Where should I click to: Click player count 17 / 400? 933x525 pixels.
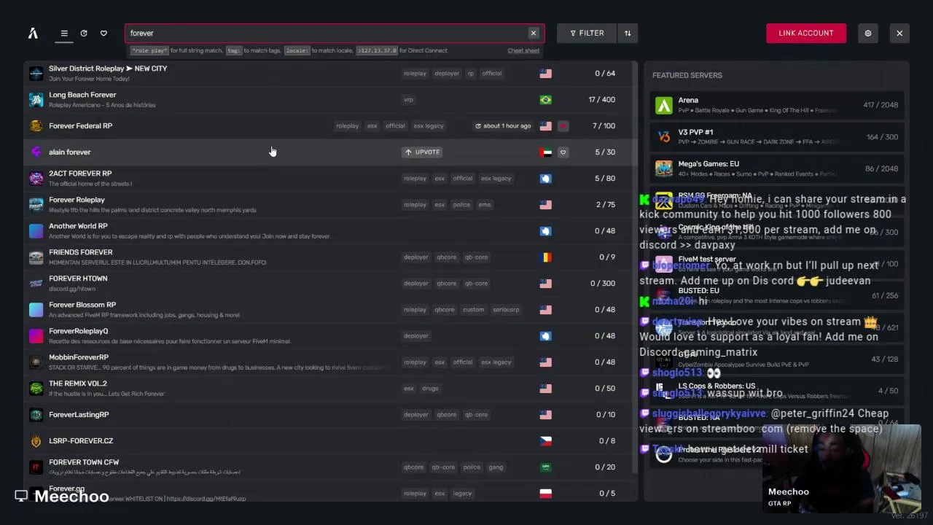click(602, 99)
